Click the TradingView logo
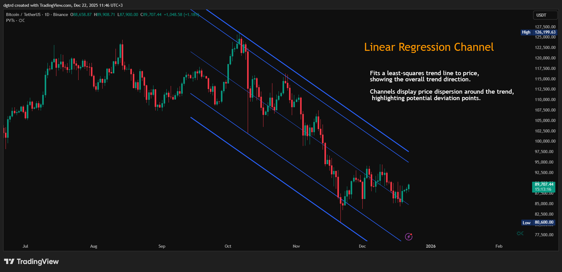 [31, 262]
